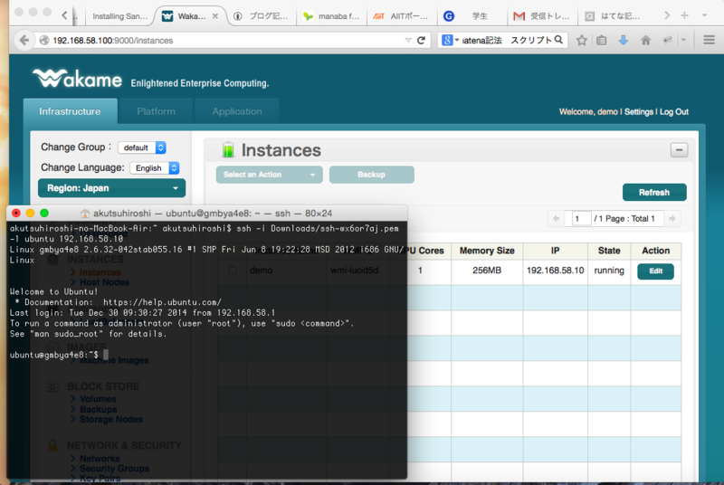
Task: List all tabs dropdown
Action: click(x=704, y=15)
